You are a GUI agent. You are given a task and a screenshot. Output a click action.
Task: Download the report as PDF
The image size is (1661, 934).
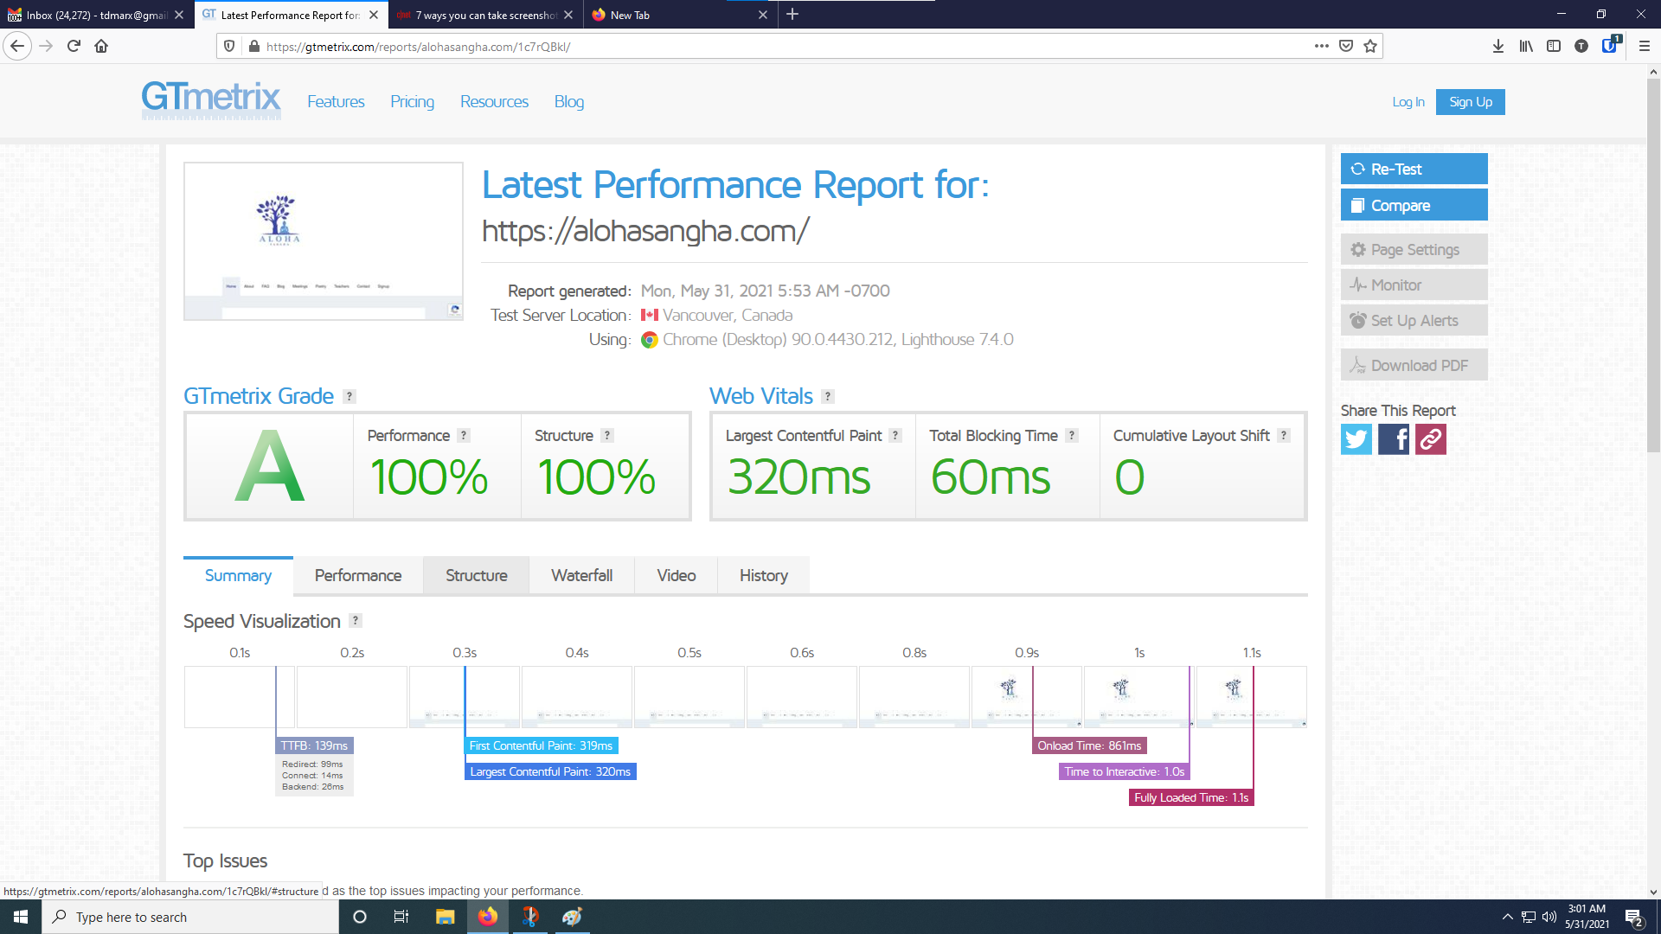pos(1414,365)
